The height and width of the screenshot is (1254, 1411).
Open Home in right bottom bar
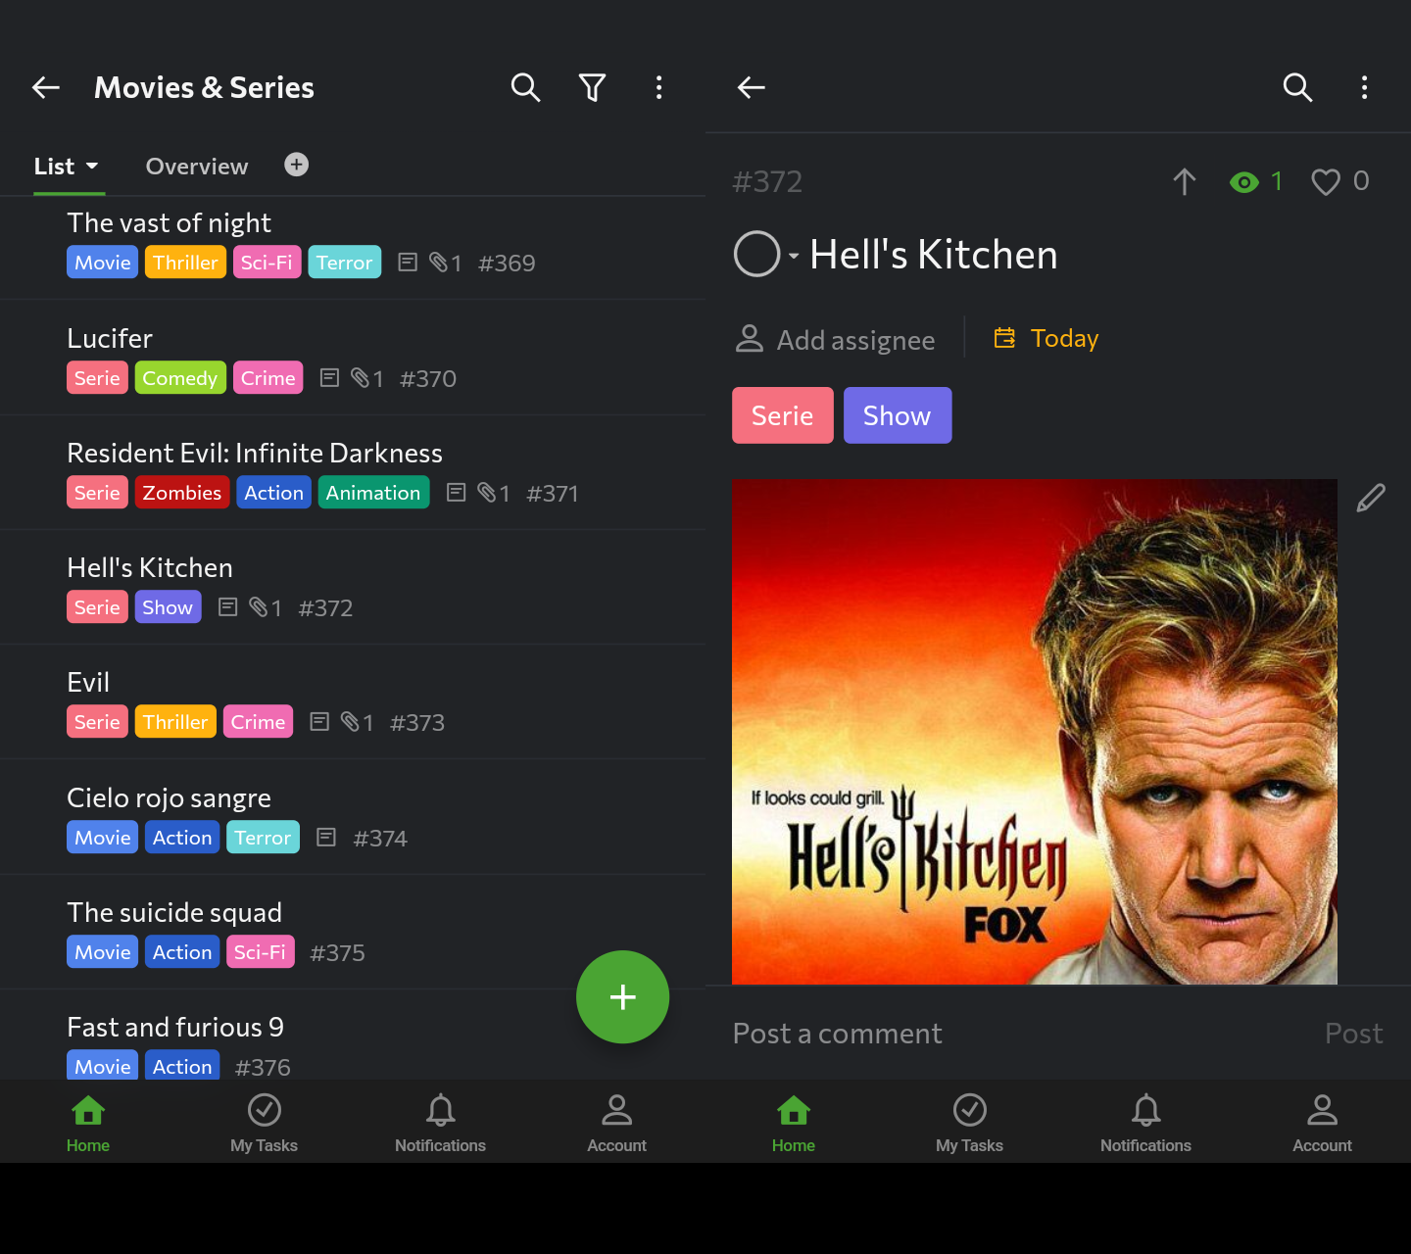(794, 1123)
